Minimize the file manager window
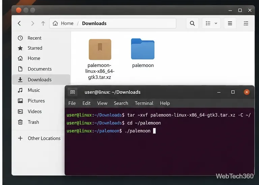The width and height of the screenshot is (259, 185). pyautogui.click(x=230, y=10)
